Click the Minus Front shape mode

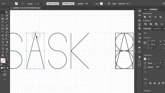(150, 17)
